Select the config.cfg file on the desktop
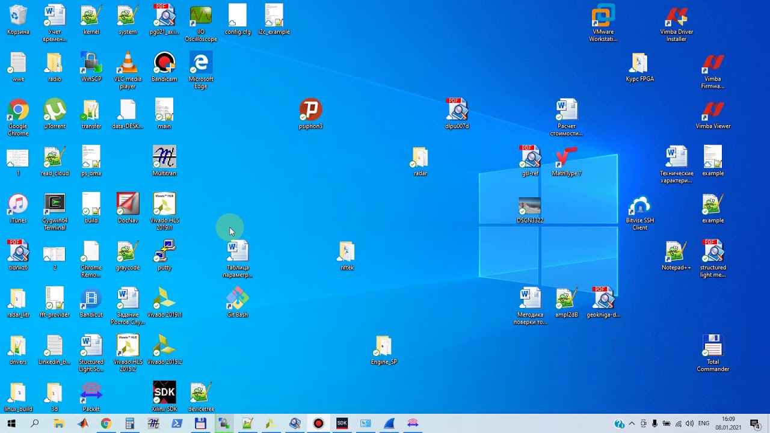This screenshot has width=770, height=433. [238, 19]
